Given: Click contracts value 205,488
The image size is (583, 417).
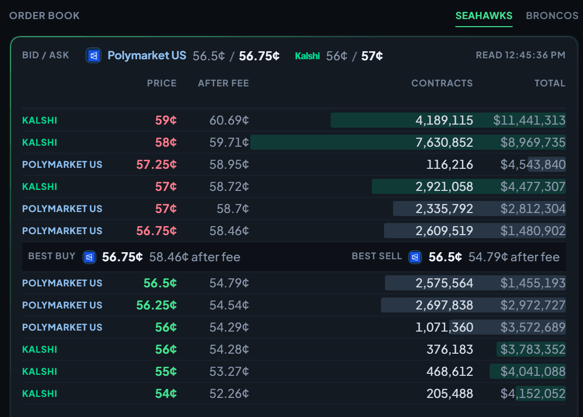Looking at the screenshot, I should click(x=449, y=393).
